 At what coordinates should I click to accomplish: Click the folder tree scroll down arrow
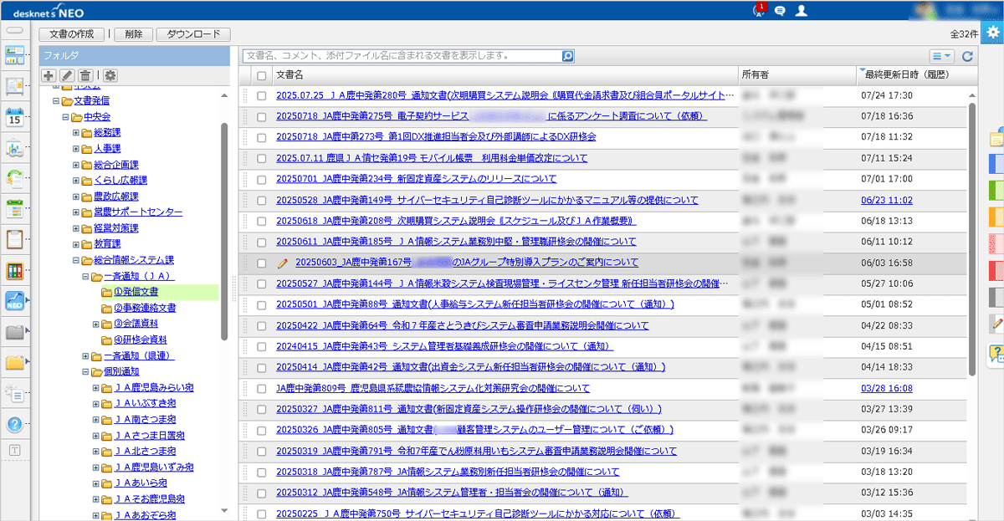[x=223, y=510]
